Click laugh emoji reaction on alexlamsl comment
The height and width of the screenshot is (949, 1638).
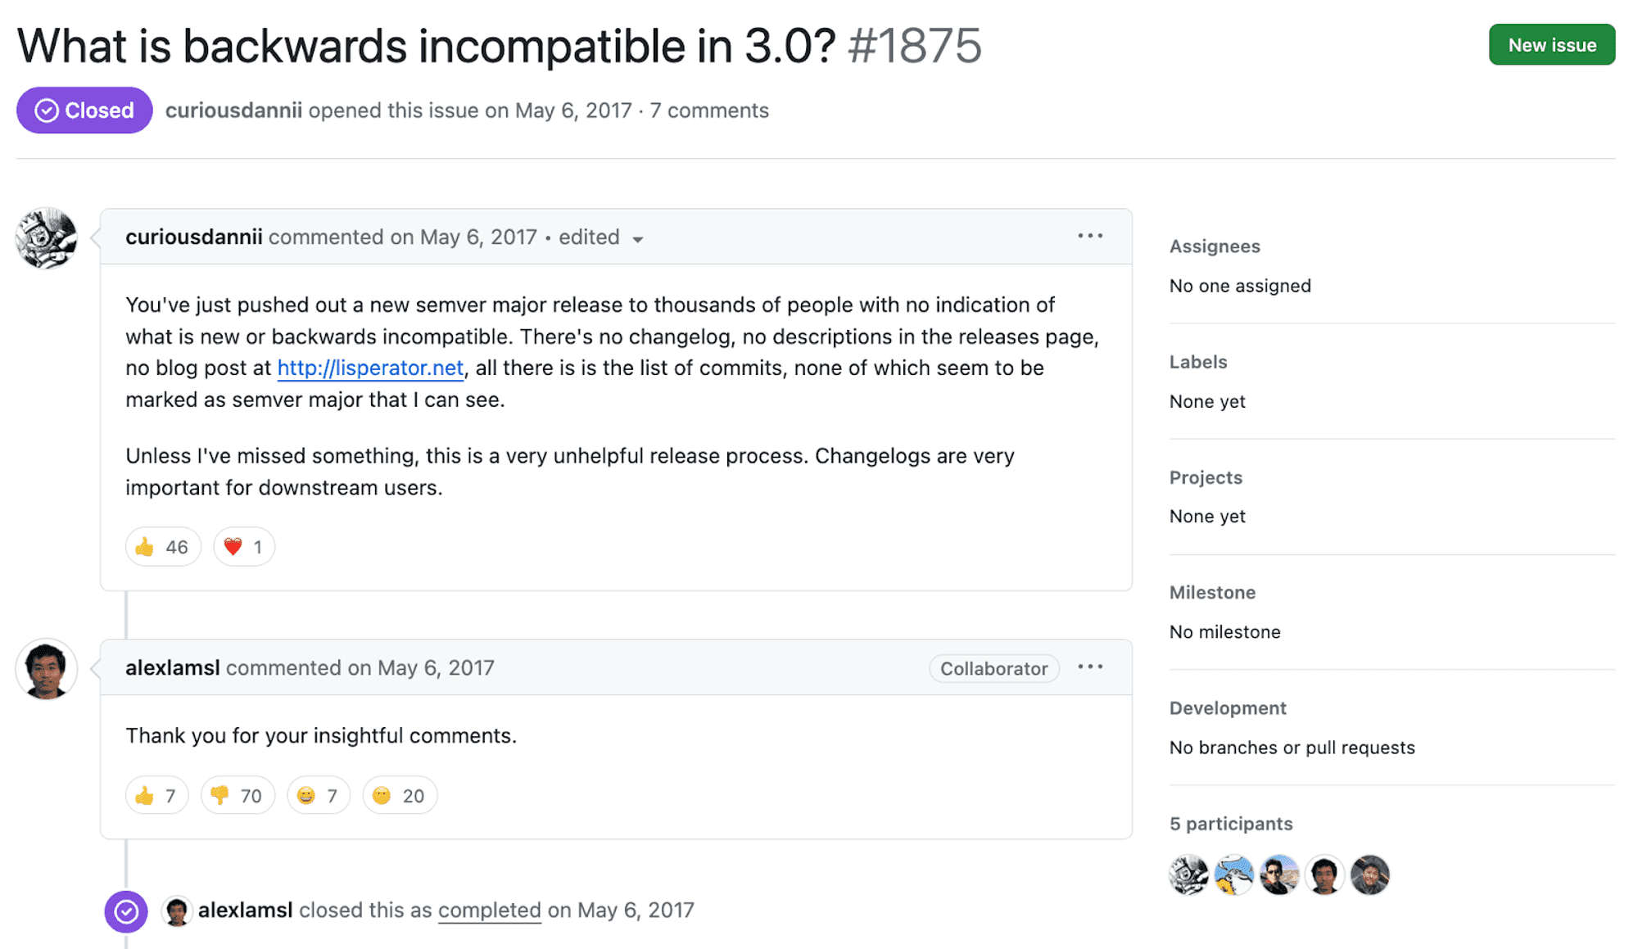[x=318, y=796]
